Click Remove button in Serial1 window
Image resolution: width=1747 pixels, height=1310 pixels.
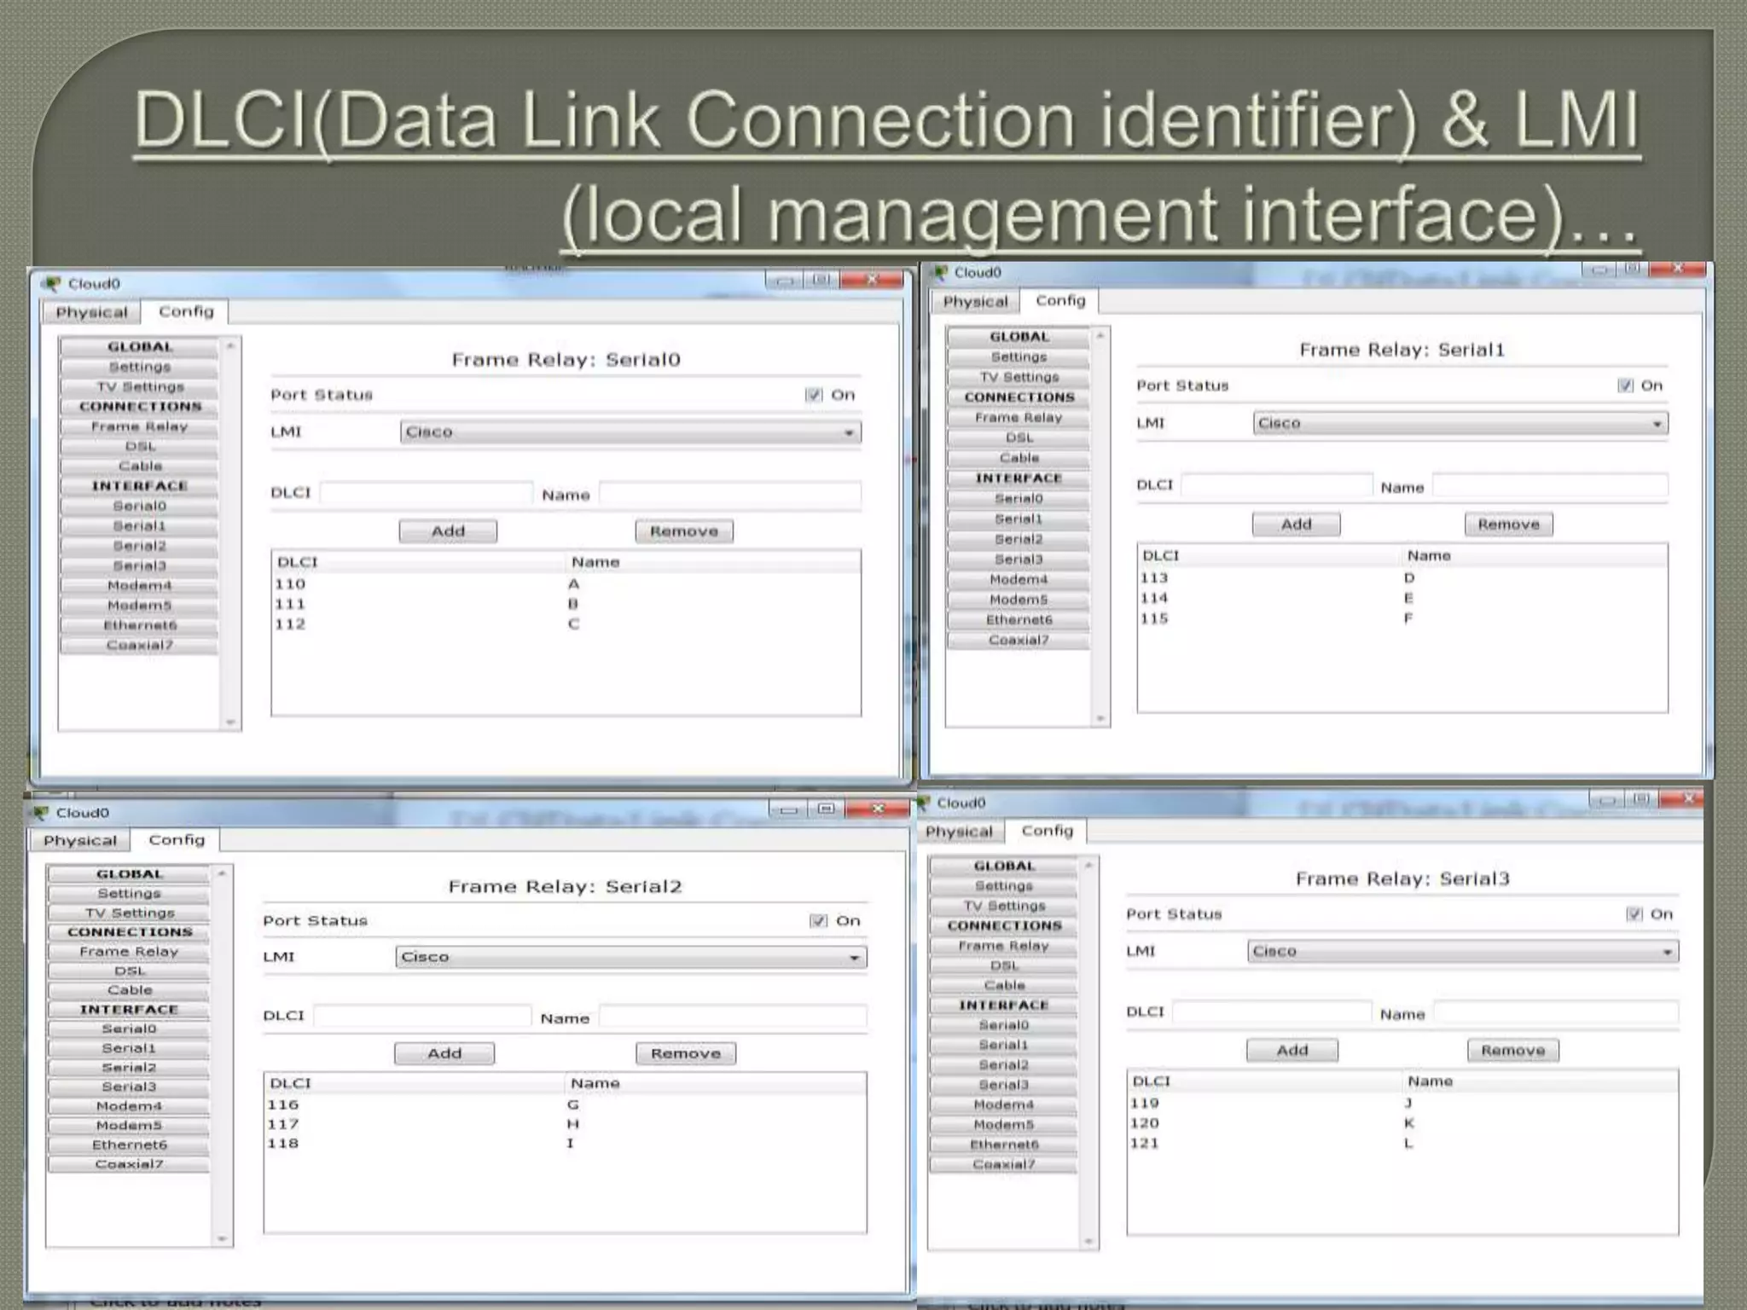click(1508, 525)
